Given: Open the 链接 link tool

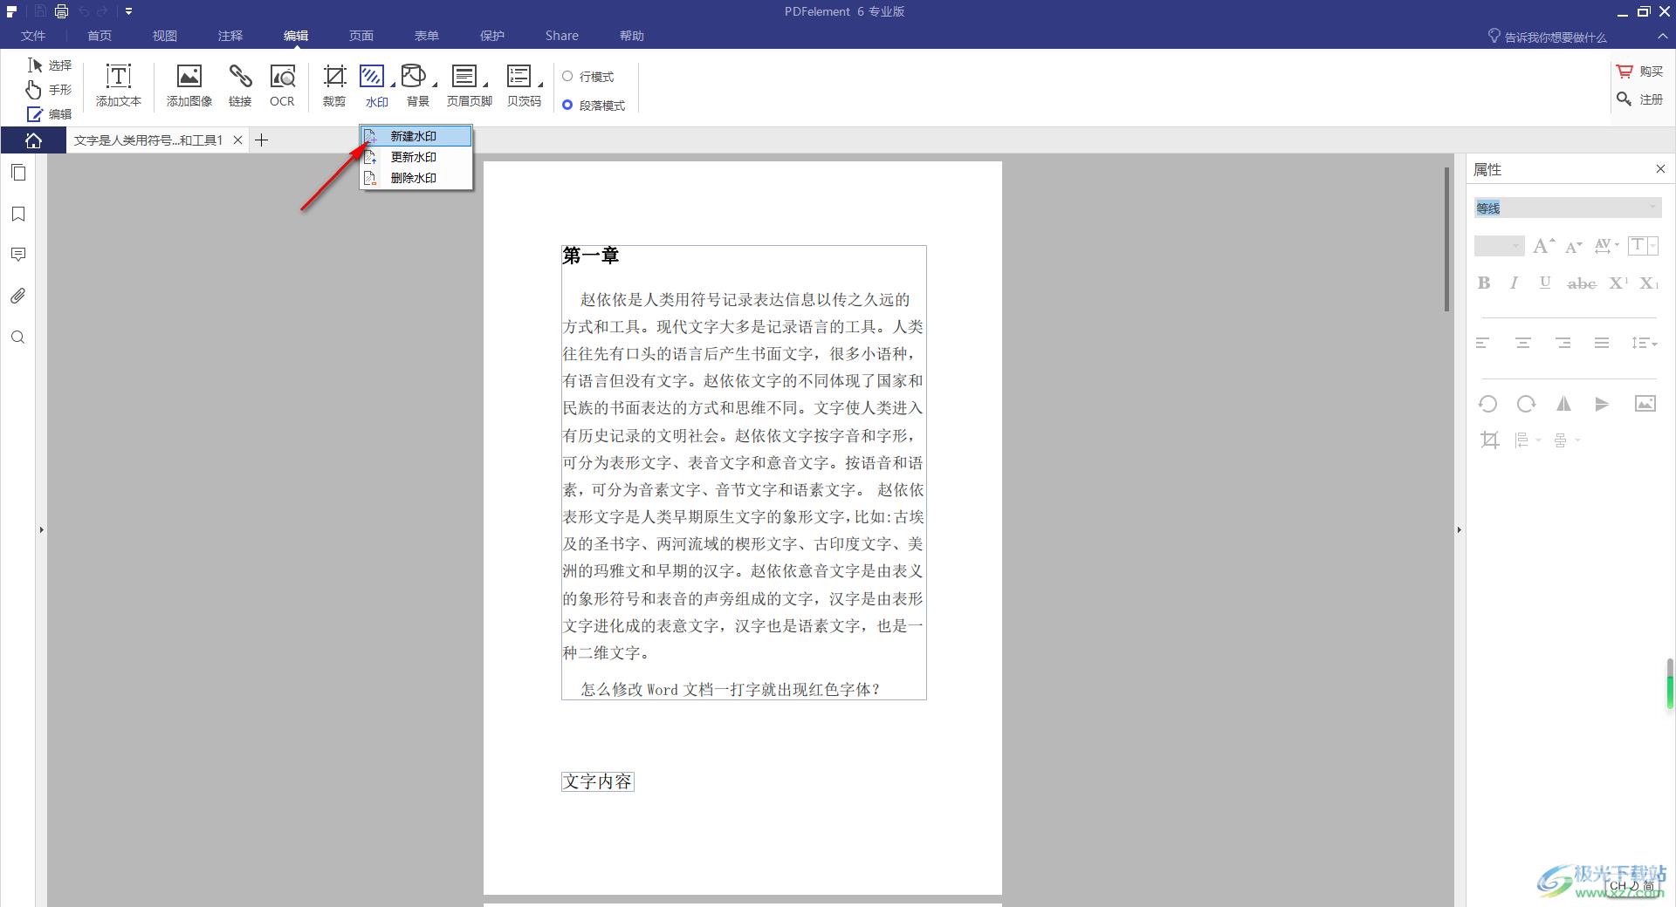Looking at the screenshot, I should pyautogui.click(x=240, y=85).
